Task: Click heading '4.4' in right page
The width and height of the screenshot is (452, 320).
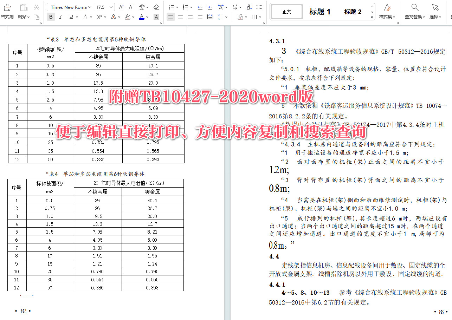Action: pyautogui.click(x=274, y=256)
